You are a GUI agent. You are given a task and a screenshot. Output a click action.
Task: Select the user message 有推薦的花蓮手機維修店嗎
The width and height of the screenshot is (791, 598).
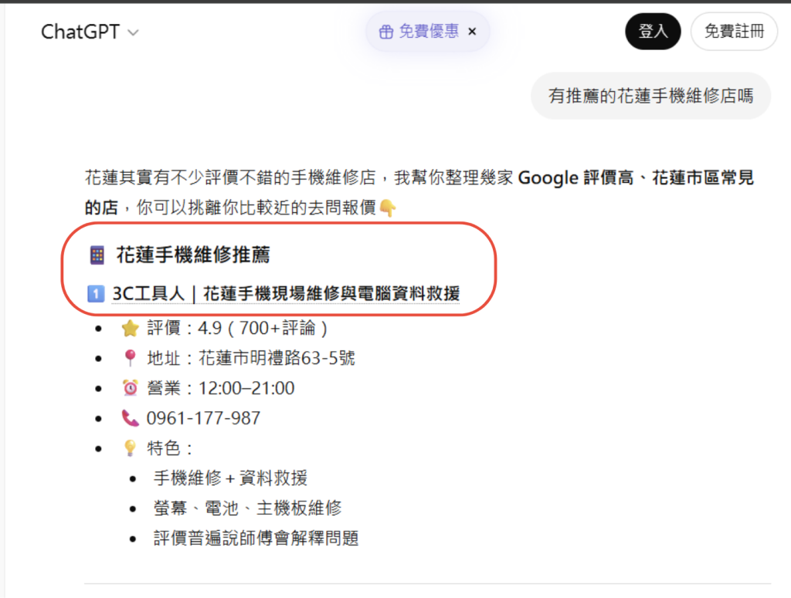coord(650,96)
